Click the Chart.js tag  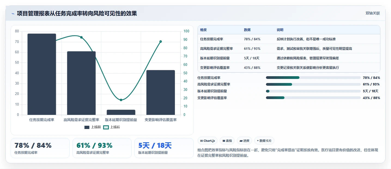click(x=207, y=141)
